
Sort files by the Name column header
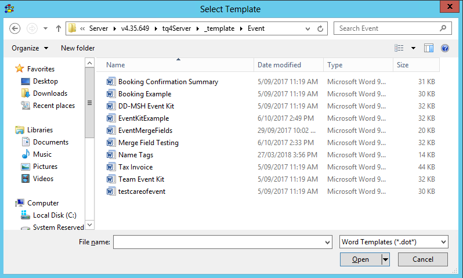pos(115,65)
